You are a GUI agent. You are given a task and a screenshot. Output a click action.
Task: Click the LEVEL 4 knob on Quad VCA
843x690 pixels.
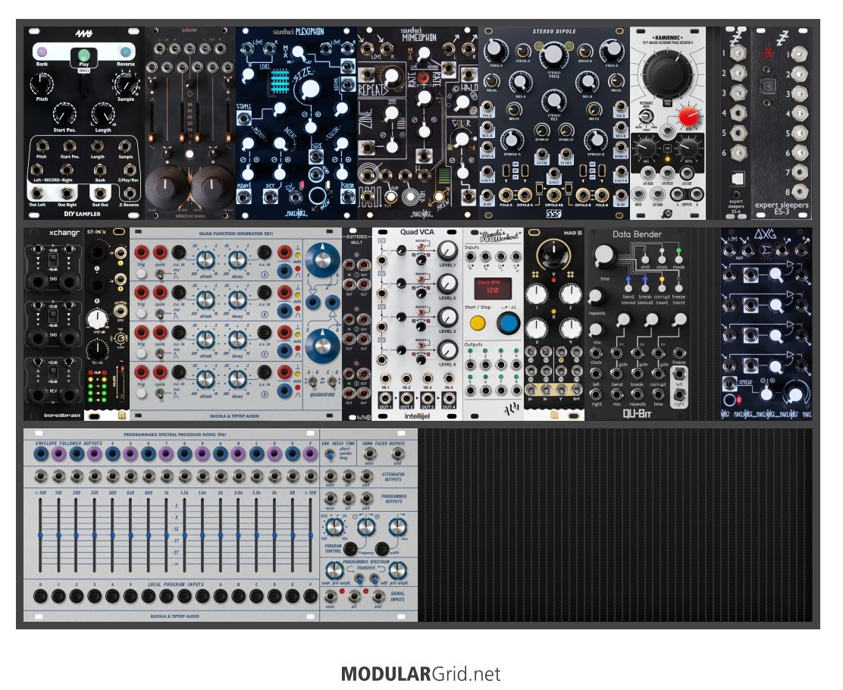[x=447, y=350]
